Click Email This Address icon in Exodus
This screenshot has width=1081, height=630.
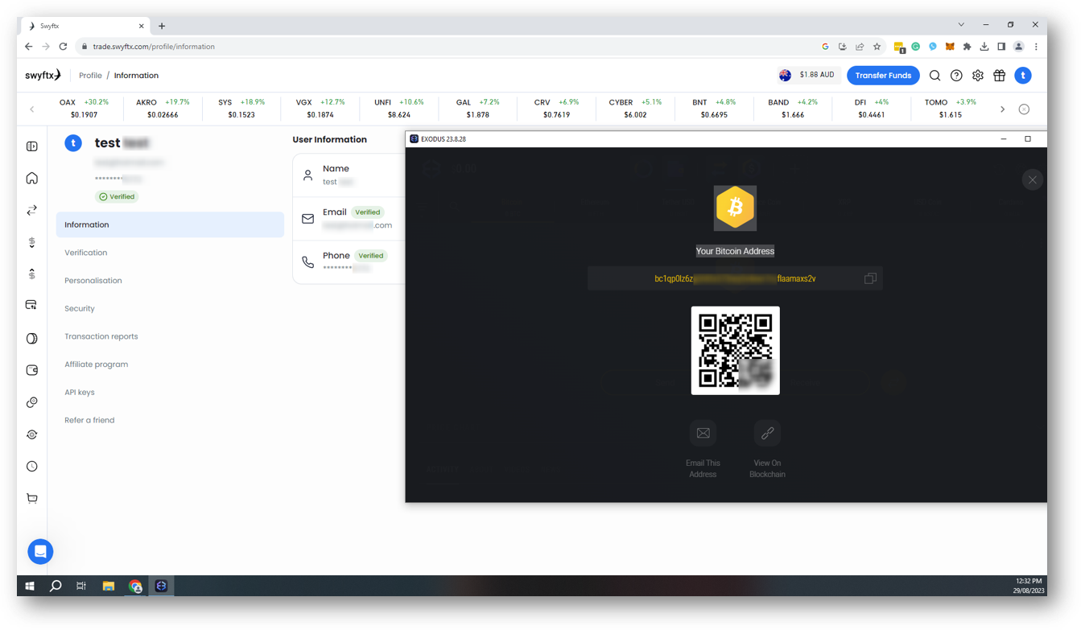703,433
